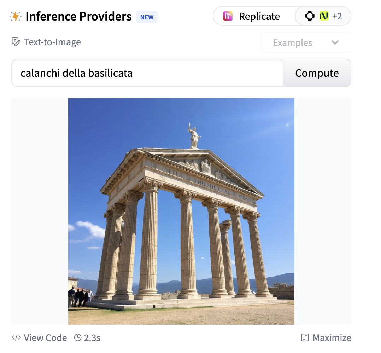
Task: Click the Replicate logo icon
Action: tap(228, 16)
